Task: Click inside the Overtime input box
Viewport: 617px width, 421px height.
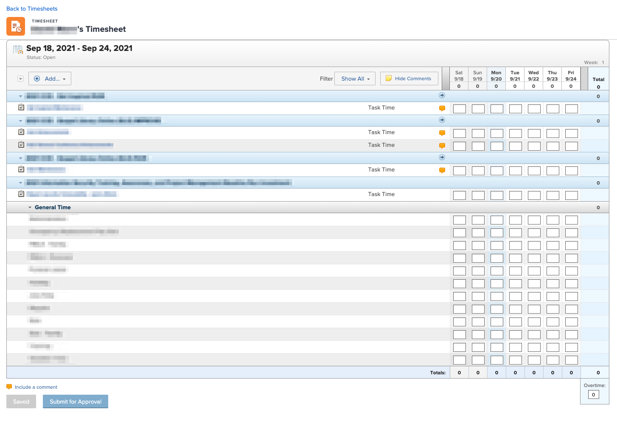Action: pyautogui.click(x=593, y=394)
